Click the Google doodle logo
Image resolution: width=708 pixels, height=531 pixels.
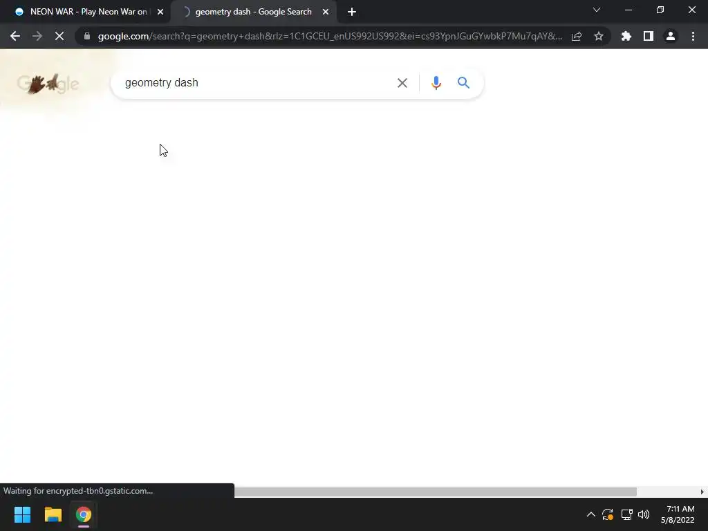(x=48, y=84)
